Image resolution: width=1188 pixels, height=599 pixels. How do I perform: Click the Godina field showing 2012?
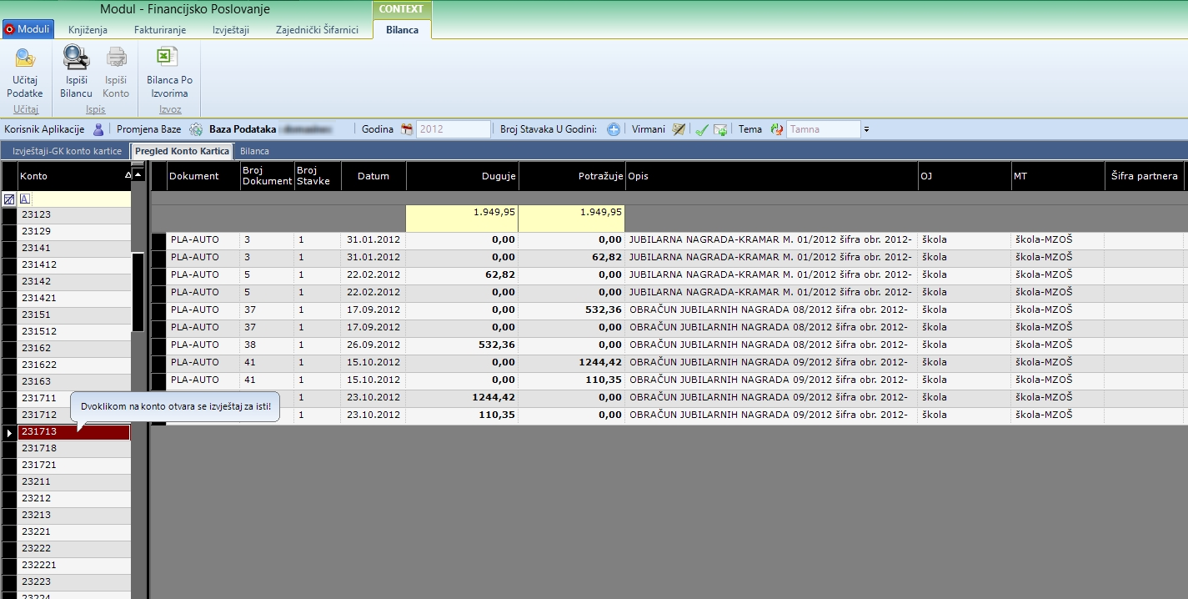pos(453,129)
